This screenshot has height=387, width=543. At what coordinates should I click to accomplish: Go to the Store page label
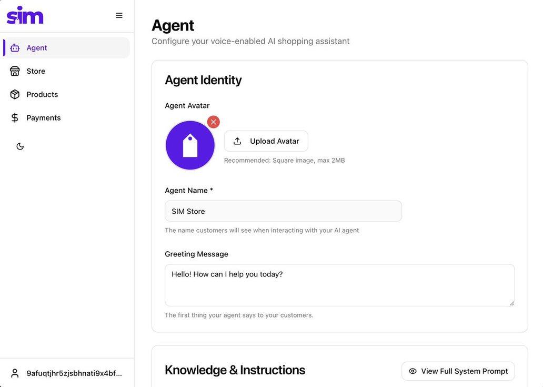36,71
